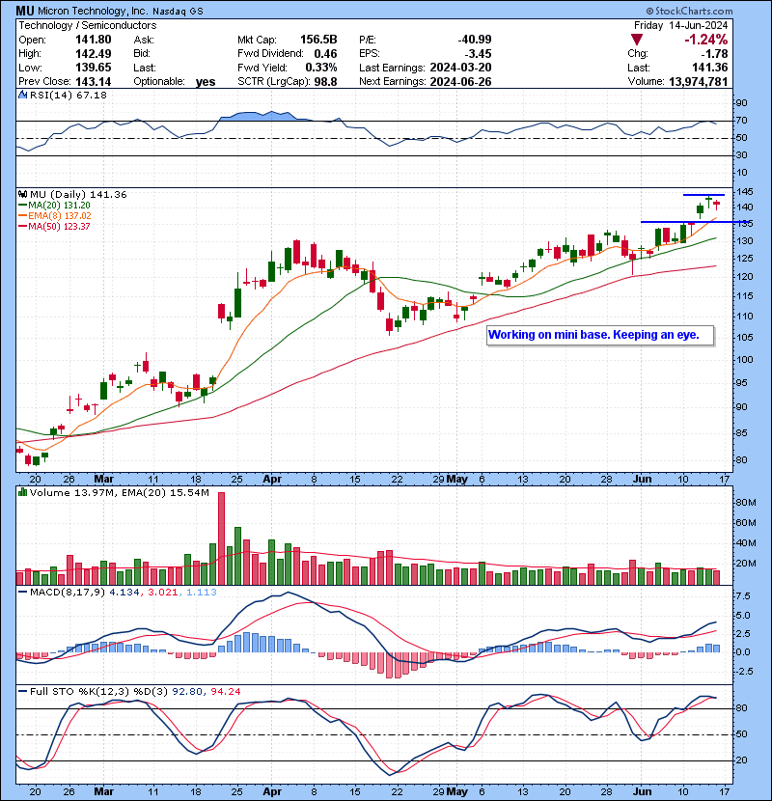Click the RSI(14) 67.18 panel label
Image resolution: width=772 pixels, height=801 pixels.
[68, 95]
